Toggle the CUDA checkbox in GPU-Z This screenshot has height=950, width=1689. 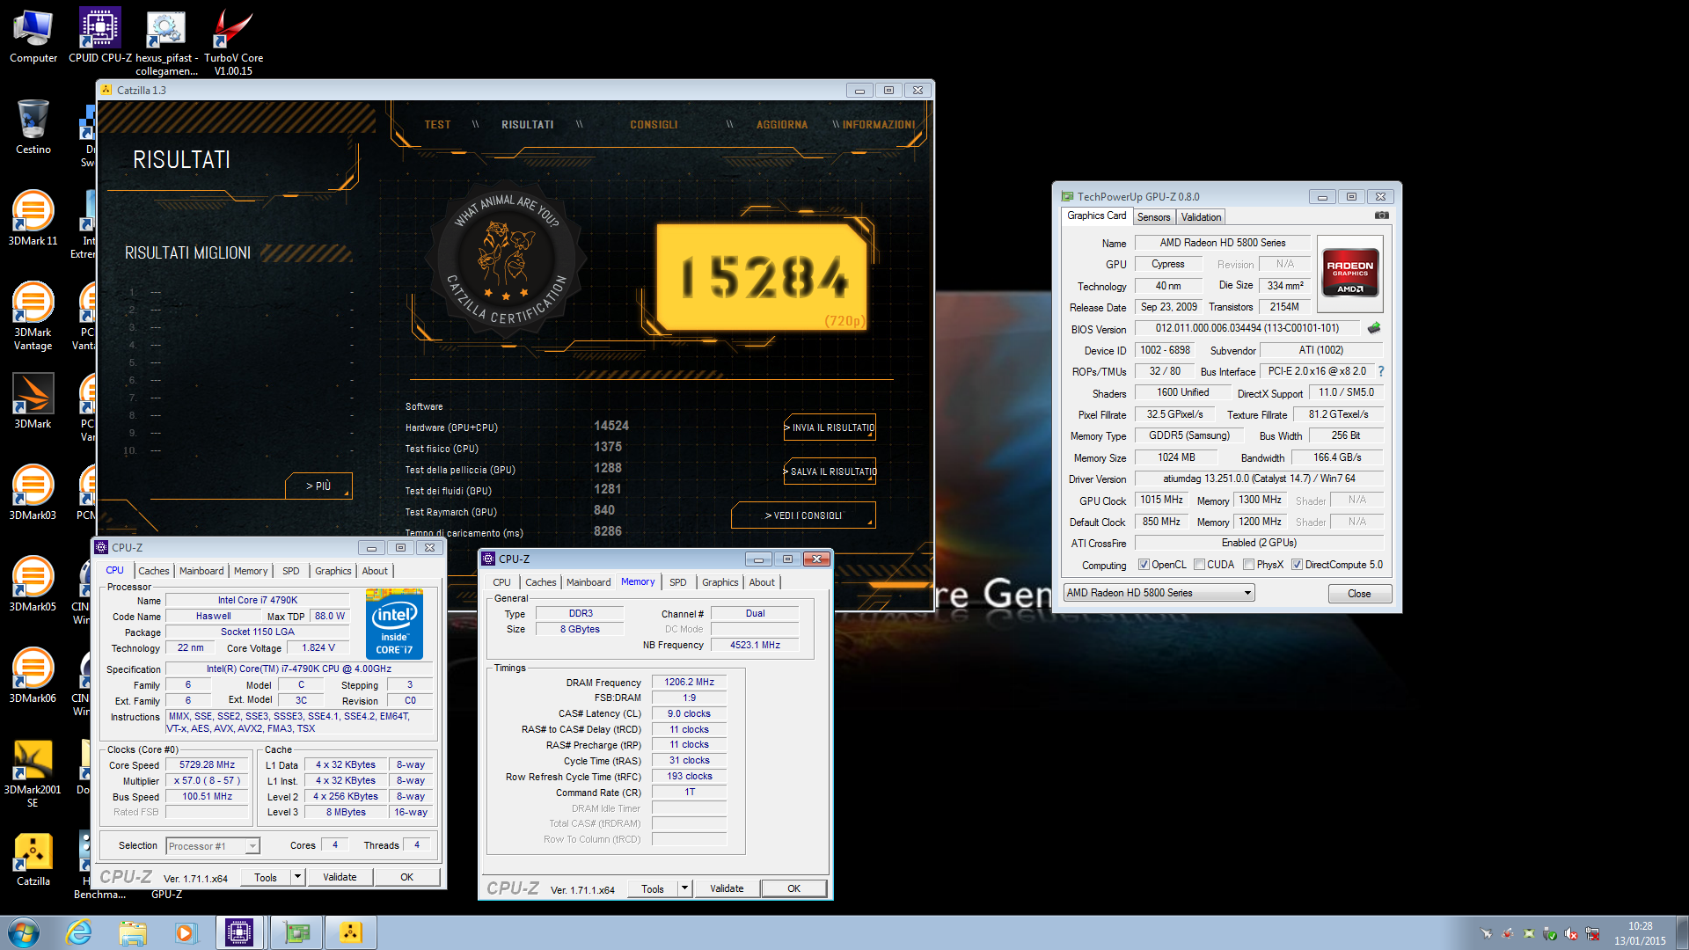1199,565
